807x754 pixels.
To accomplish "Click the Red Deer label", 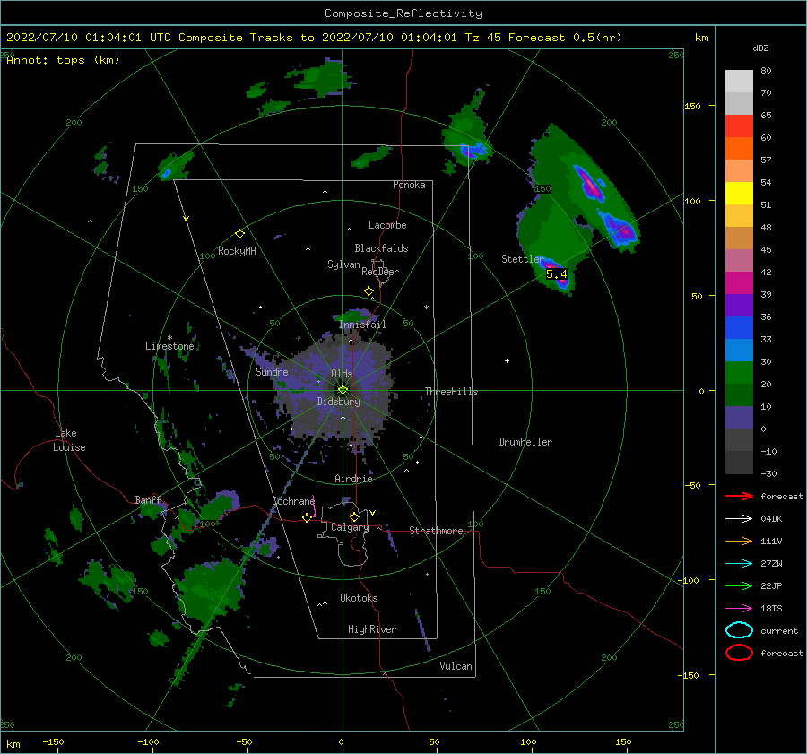I will tap(380, 272).
